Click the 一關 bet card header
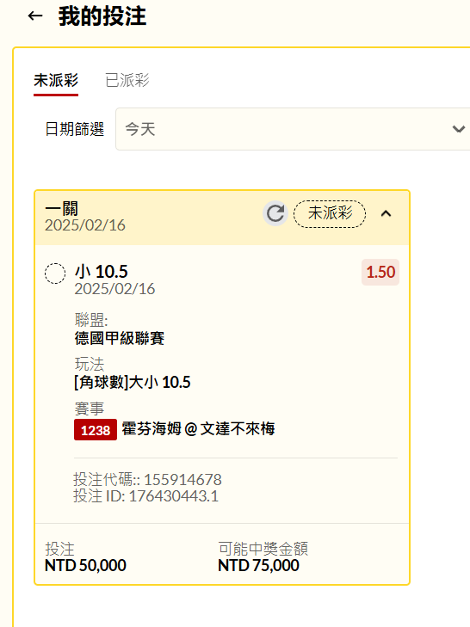The width and height of the screenshot is (470, 627). point(222,218)
